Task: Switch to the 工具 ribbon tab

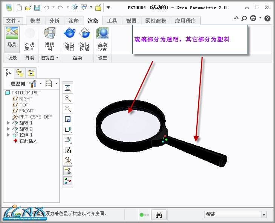Action: pyautogui.click(x=112, y=21)
